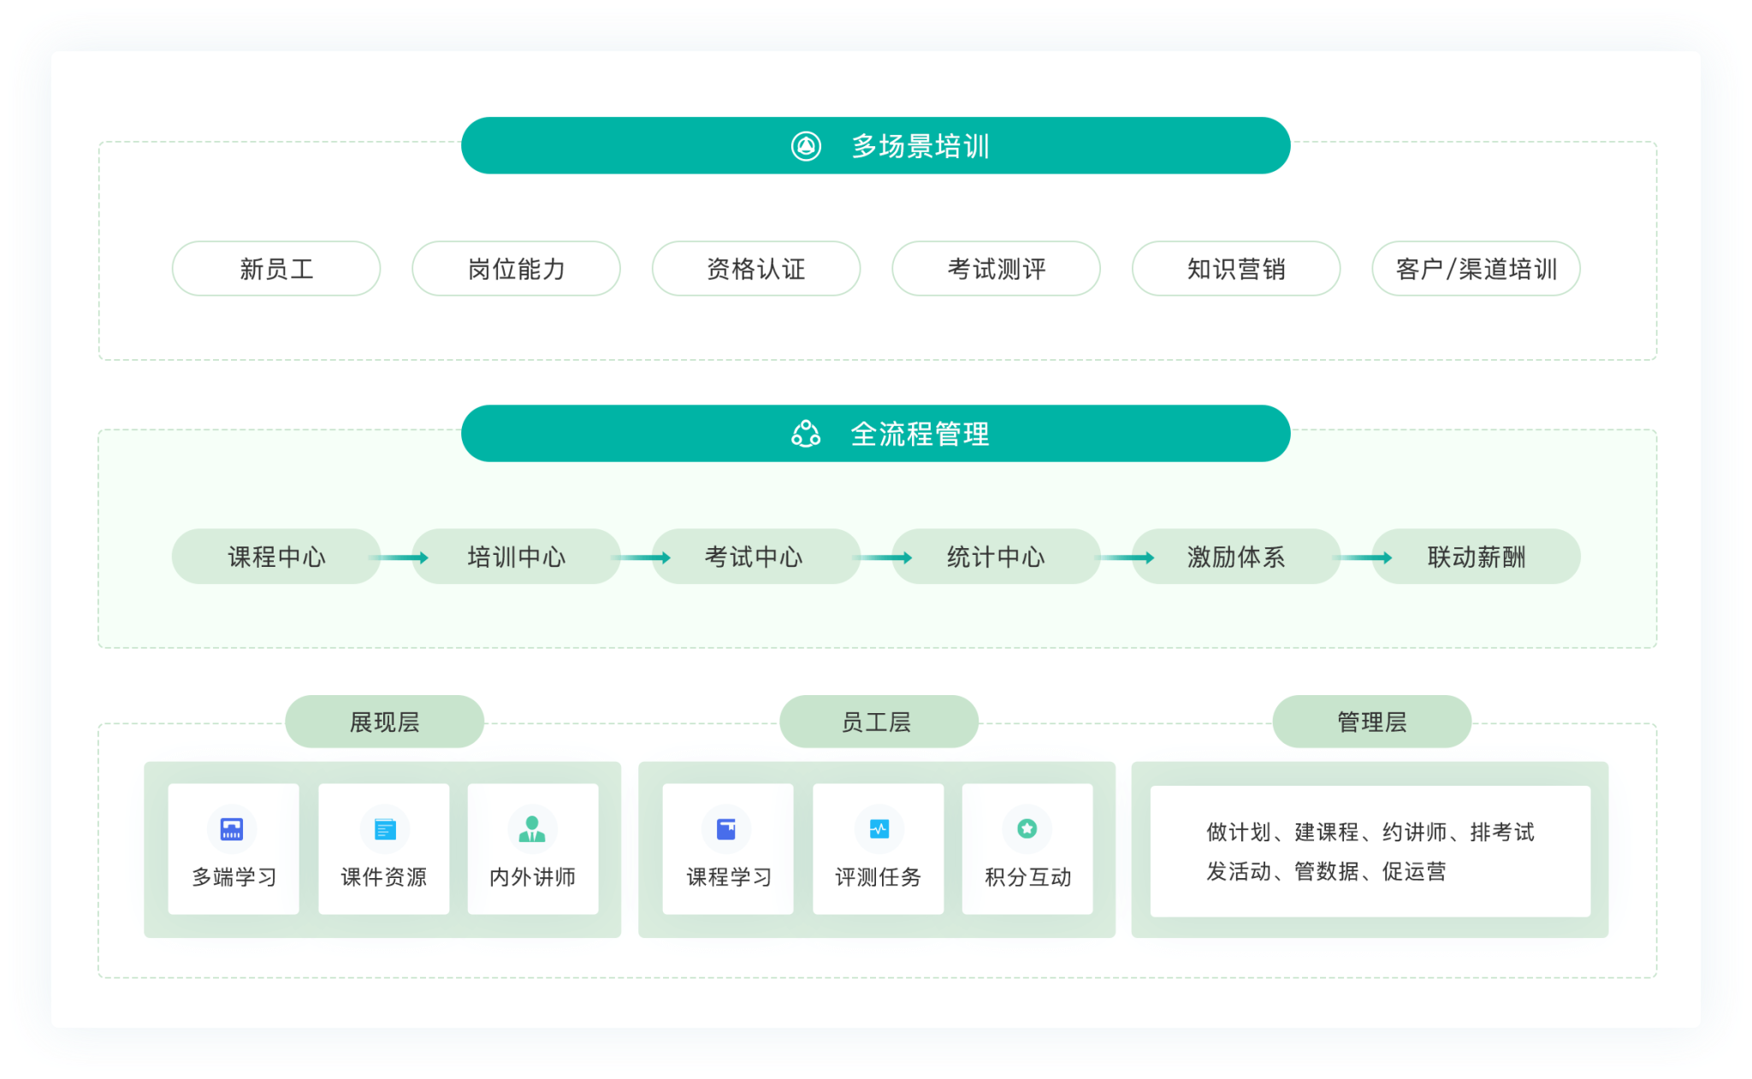Viewport: 1752px width, 1079px height.
Task: Click the 多端学习 blue icon
Action: [232, 828]
